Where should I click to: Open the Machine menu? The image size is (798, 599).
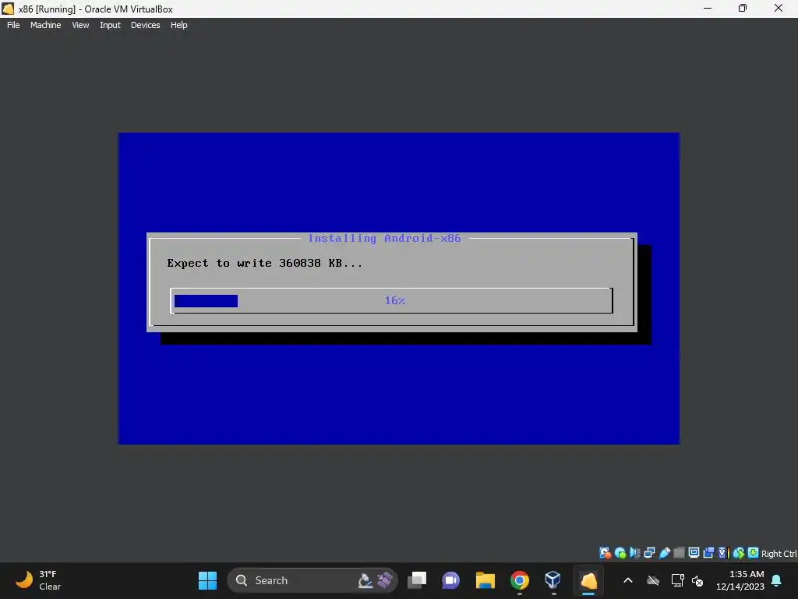click(x=46, y=25)
